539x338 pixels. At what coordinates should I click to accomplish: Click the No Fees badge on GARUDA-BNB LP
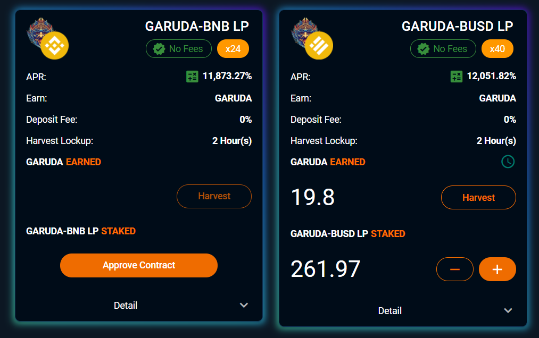(x=179, y=49)
